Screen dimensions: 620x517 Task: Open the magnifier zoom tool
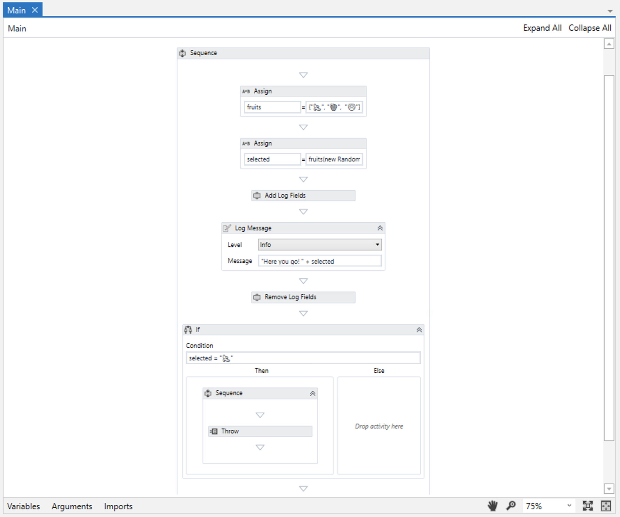511,506
